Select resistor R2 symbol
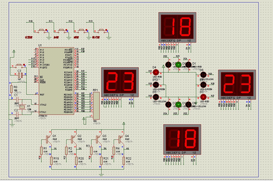Image resolution: width=273 pixels, height=181 pixels. pos(66,151)
